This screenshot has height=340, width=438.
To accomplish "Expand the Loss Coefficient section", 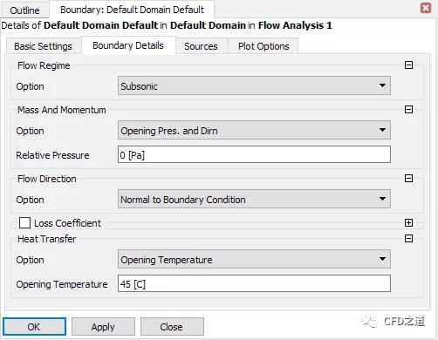I will tap(408, 223).
